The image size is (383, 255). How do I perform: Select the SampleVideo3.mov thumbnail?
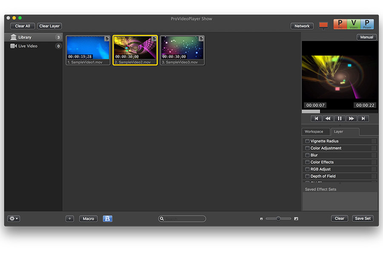point(182,50)
